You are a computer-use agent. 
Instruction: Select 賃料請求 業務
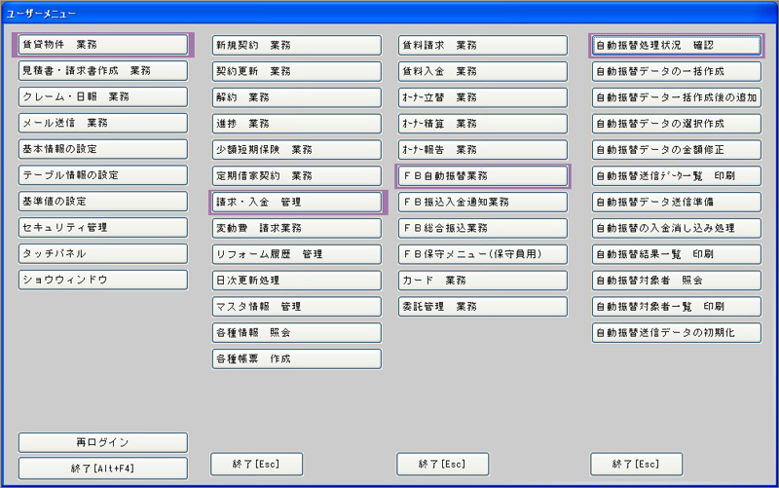pos(482,46)
